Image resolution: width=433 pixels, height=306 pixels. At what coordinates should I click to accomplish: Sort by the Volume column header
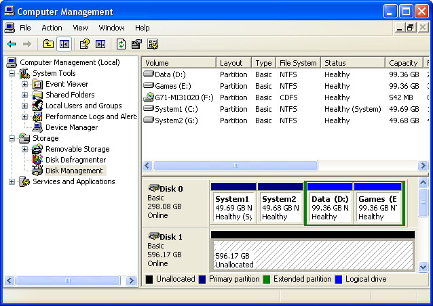click(x=179, y=63)
